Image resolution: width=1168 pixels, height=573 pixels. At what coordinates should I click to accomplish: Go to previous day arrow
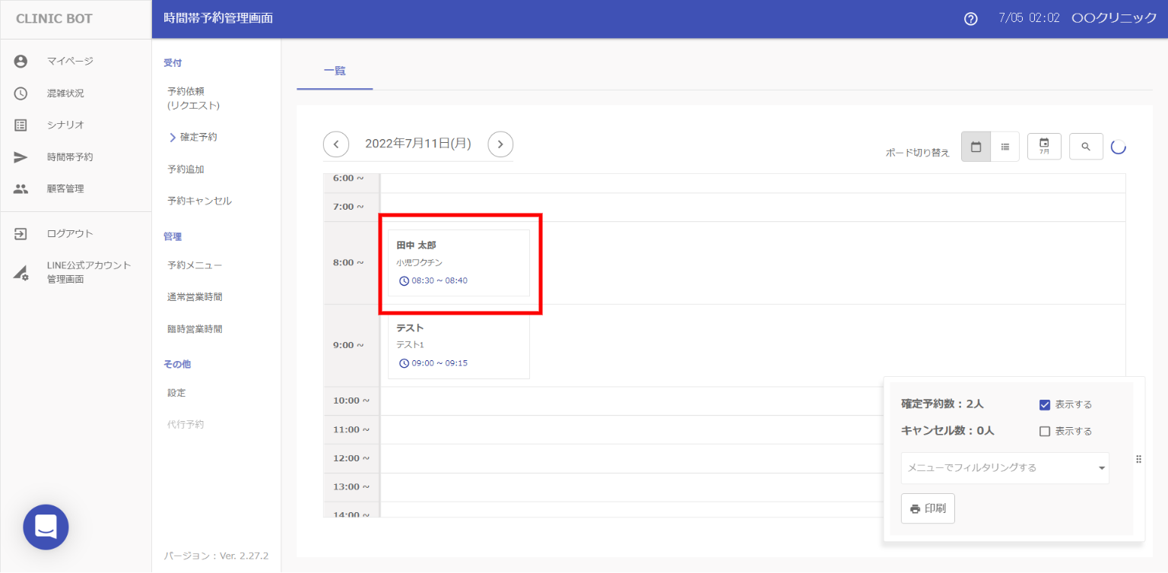click(336, 144)
